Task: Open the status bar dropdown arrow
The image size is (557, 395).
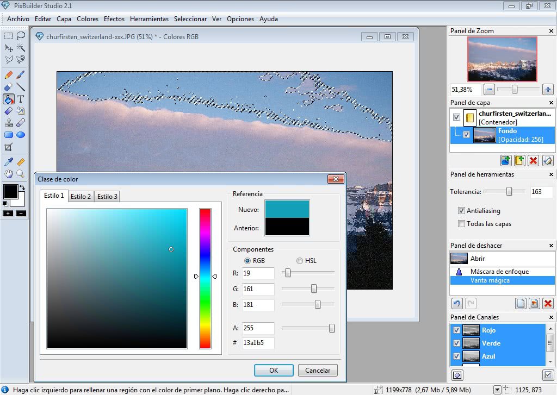Action: [497, 390]
